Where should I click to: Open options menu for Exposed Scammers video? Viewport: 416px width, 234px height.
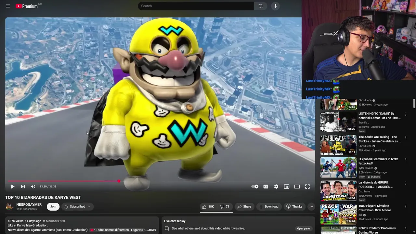click(x=406, y=160)
